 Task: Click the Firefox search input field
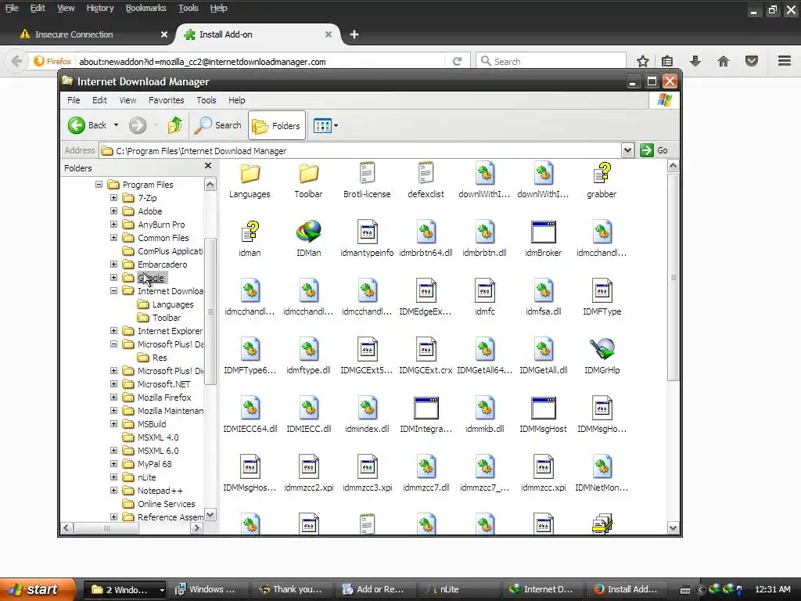551,61
